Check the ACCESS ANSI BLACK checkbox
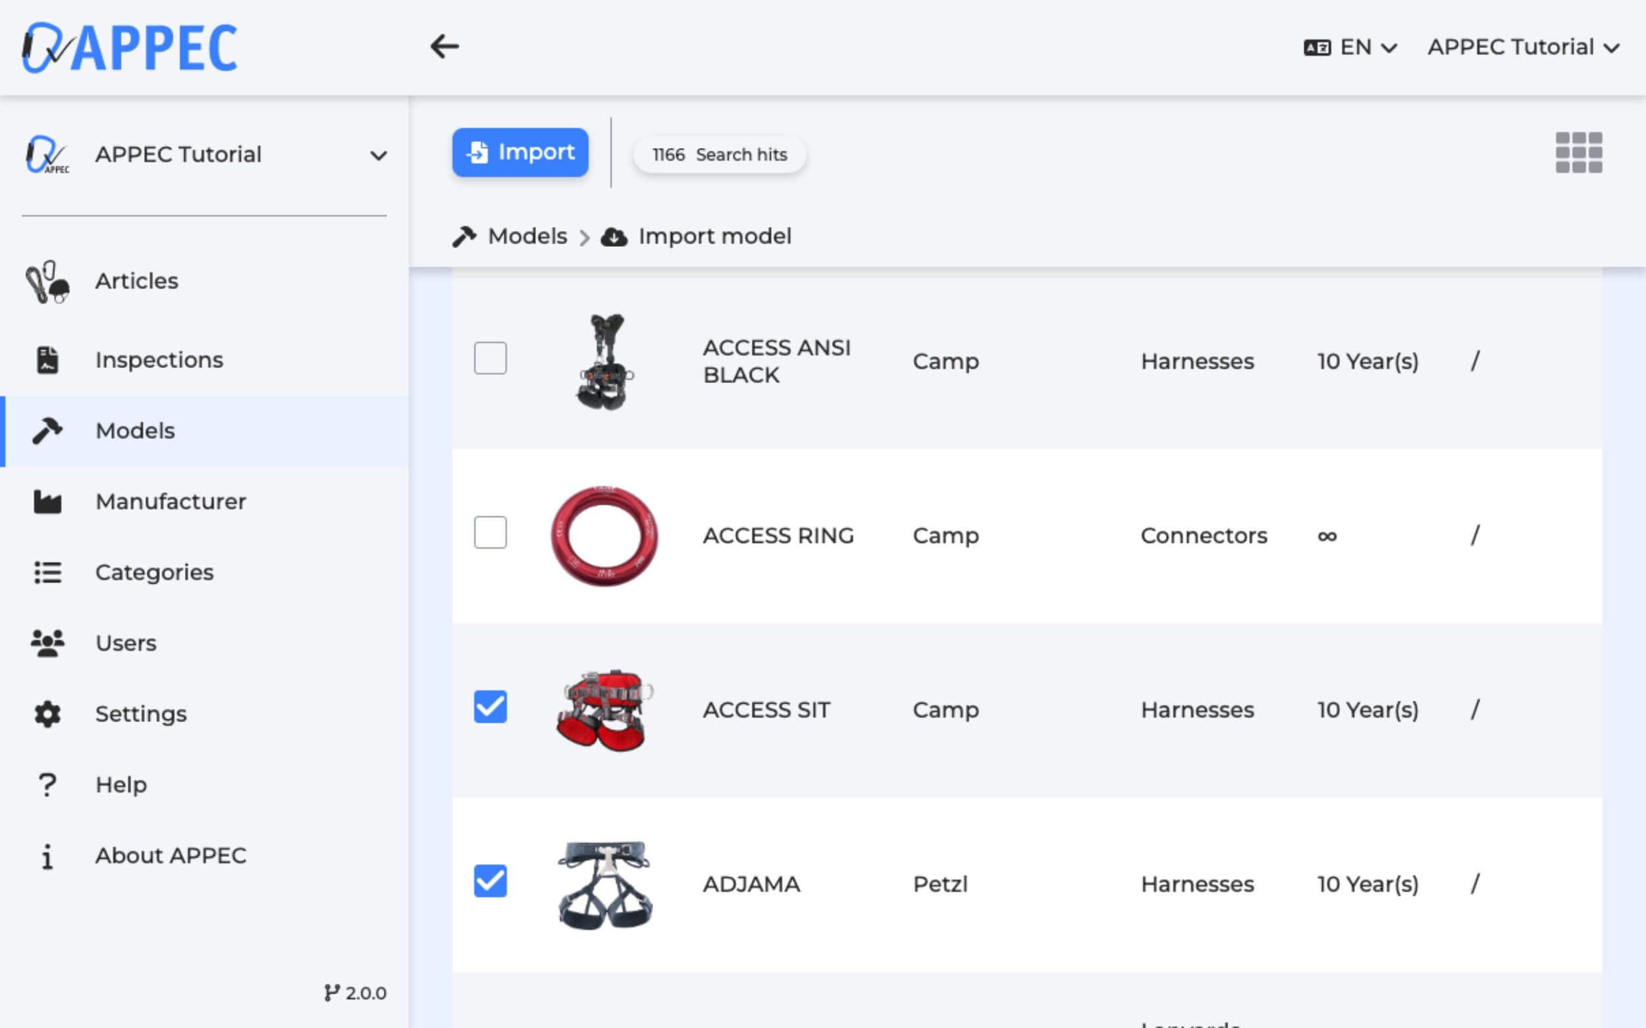1646x1028 pixels. coord(490,358)
